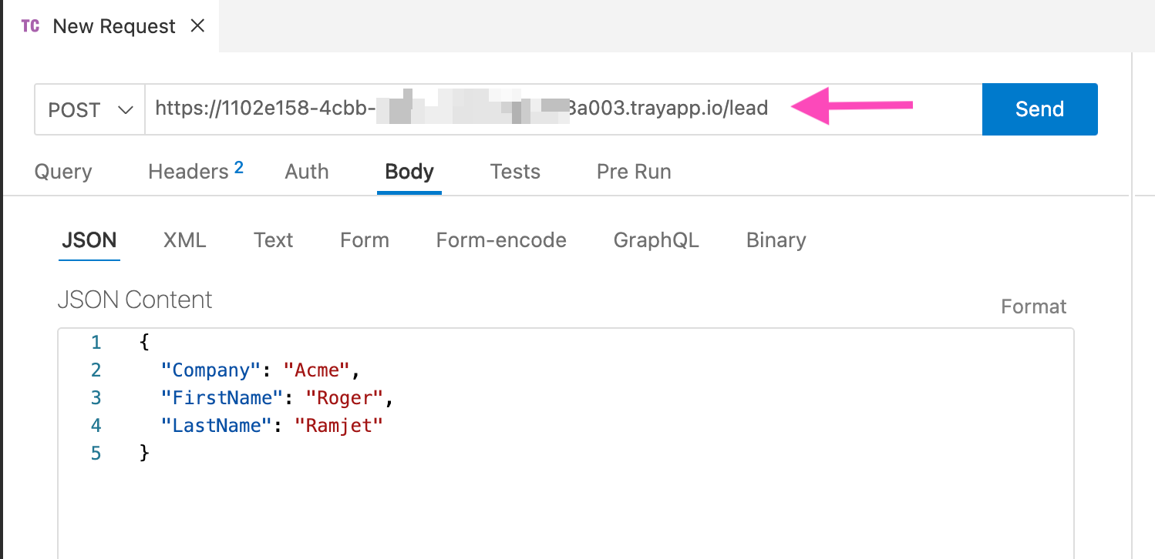
Task: Choose the Form body type
Action: pos(364,240)
